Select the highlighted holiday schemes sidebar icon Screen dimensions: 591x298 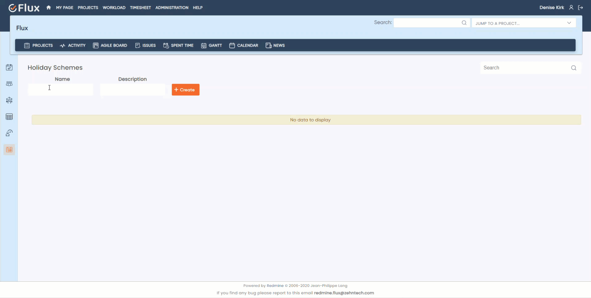click(x=9, y=150)
